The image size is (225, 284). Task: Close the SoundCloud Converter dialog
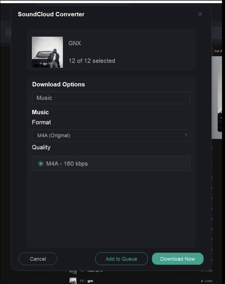pyautogui.click(x=200, y=14)
